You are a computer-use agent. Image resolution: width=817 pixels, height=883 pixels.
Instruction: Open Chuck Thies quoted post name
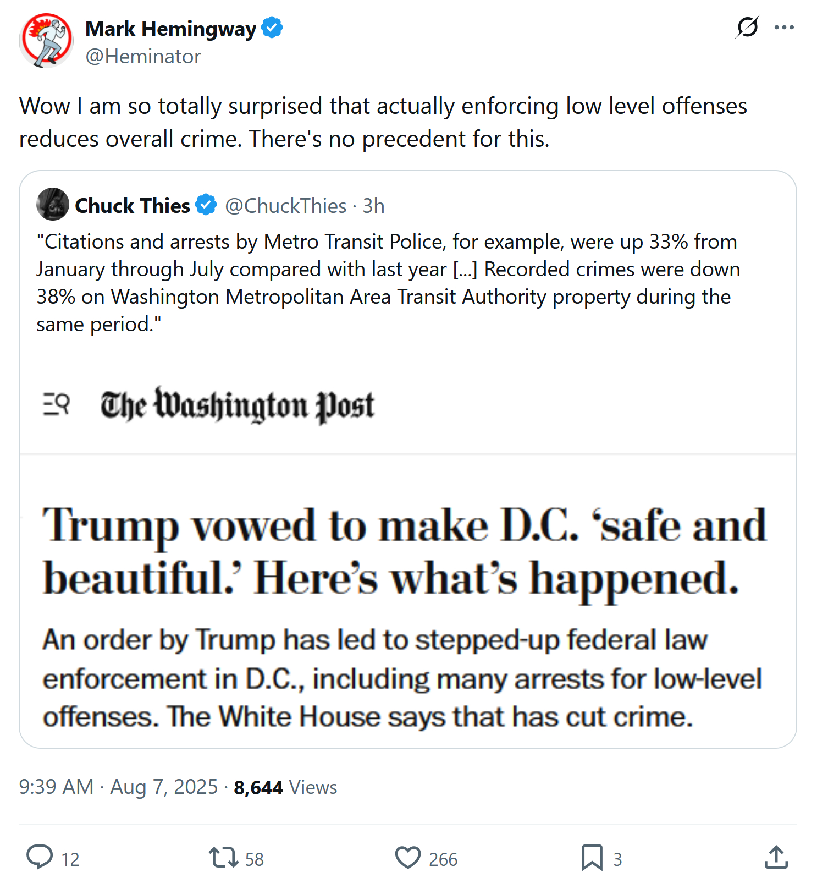pyautogui.click(x=133, y=206)
